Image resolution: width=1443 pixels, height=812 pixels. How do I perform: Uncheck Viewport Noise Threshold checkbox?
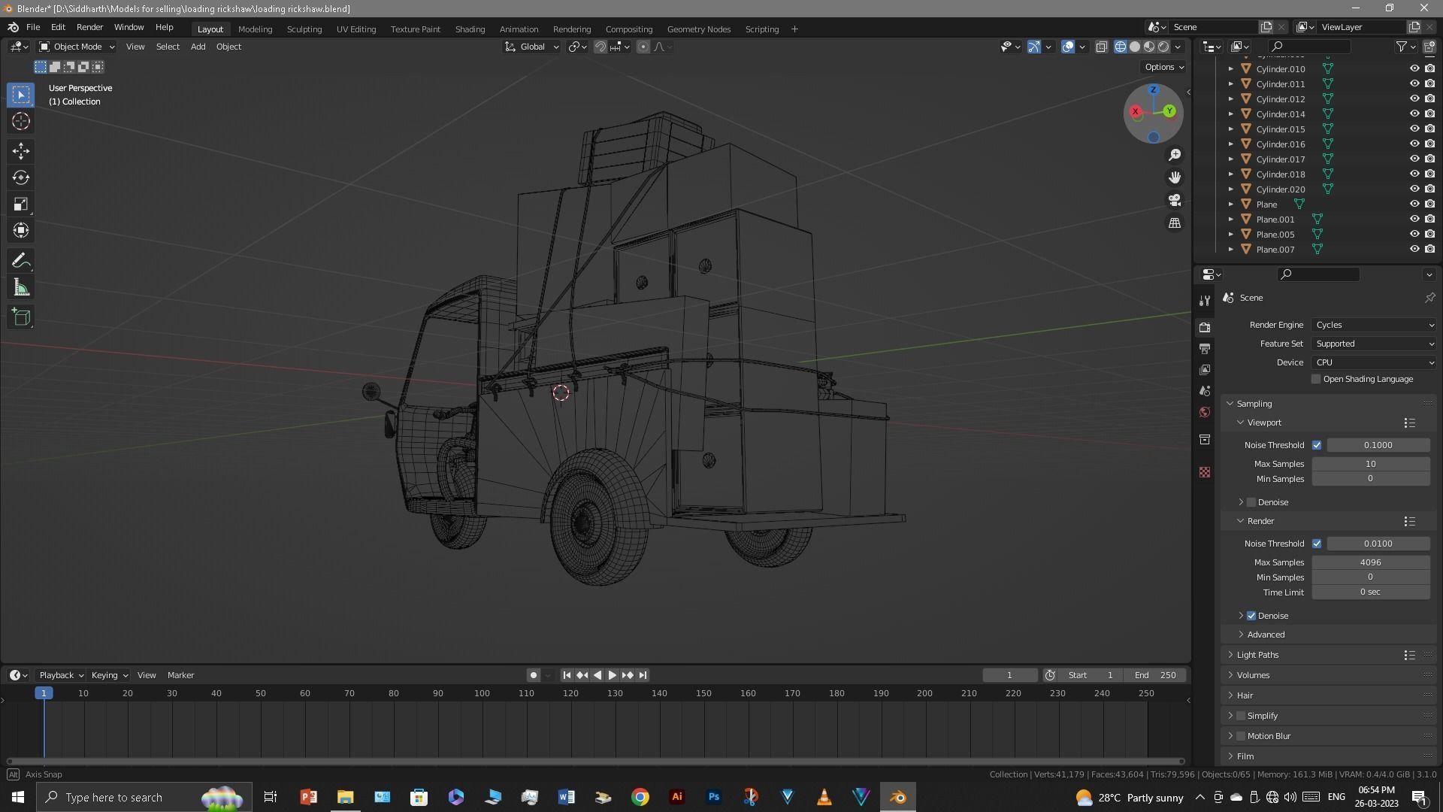point(1316,445)
